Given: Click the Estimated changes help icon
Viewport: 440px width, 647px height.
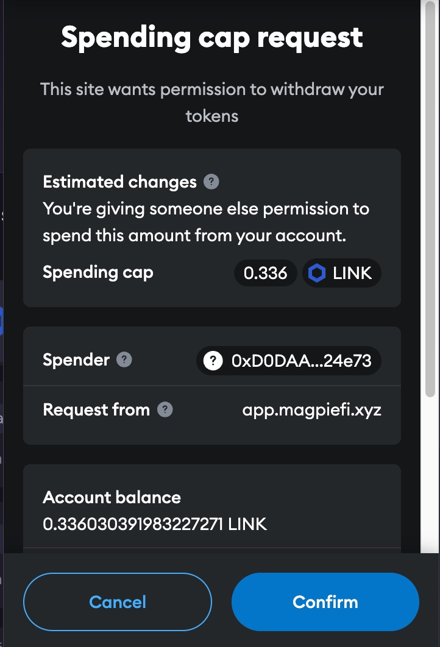Looking at the screenshot, I should coord(211,182).
